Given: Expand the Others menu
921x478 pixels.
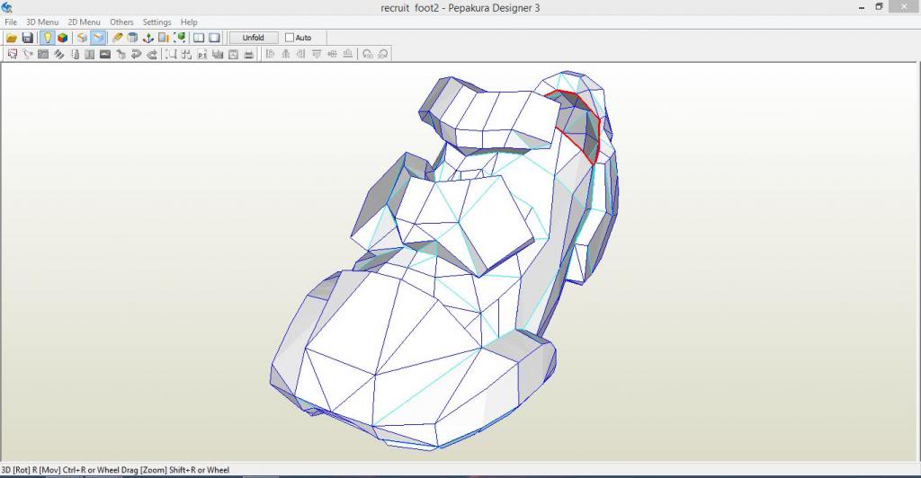Looking at the screenshot, I should click(x=121, y=22).
